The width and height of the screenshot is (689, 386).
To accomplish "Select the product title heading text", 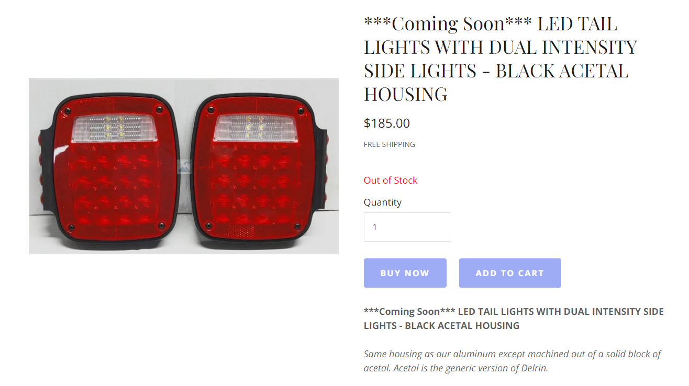I will click(500, 59).
